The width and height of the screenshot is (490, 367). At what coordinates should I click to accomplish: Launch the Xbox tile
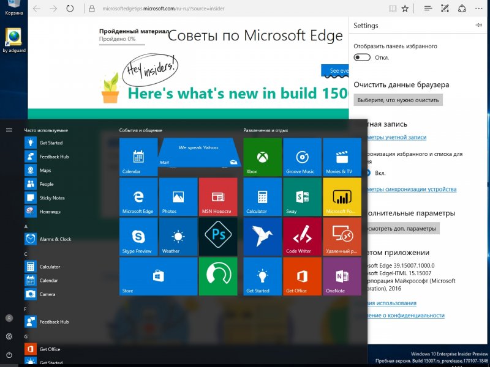263,157
